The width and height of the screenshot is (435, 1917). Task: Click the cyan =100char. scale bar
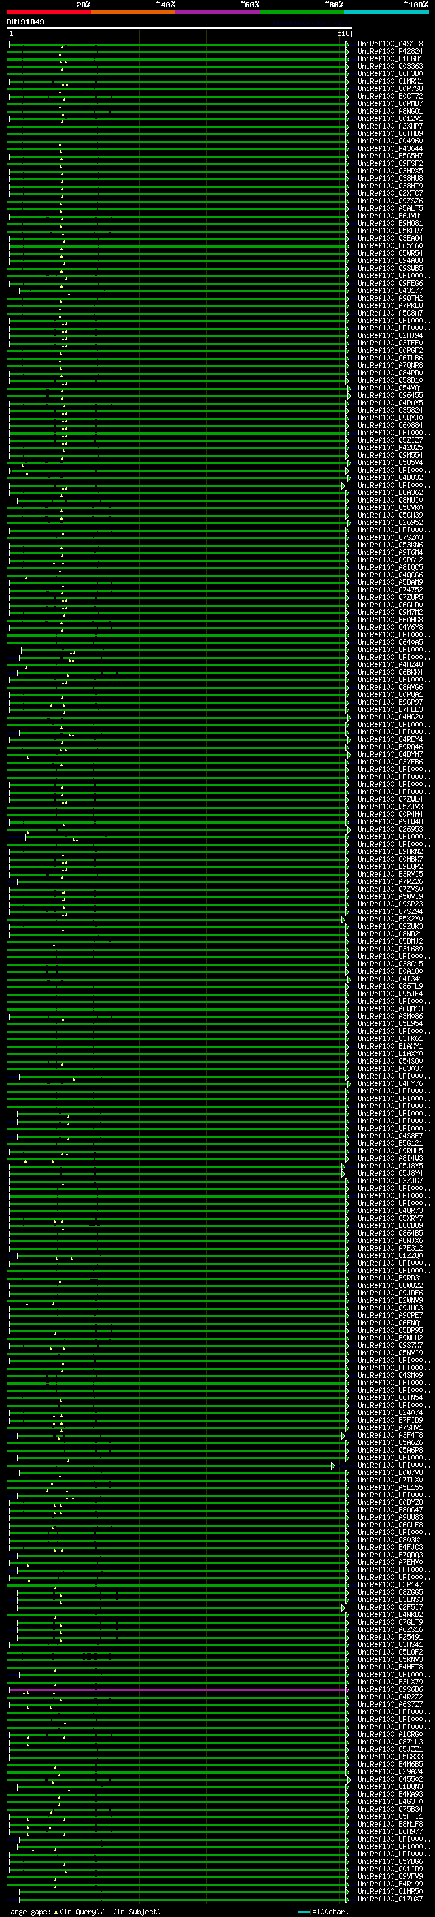[x=303, y=1912]
